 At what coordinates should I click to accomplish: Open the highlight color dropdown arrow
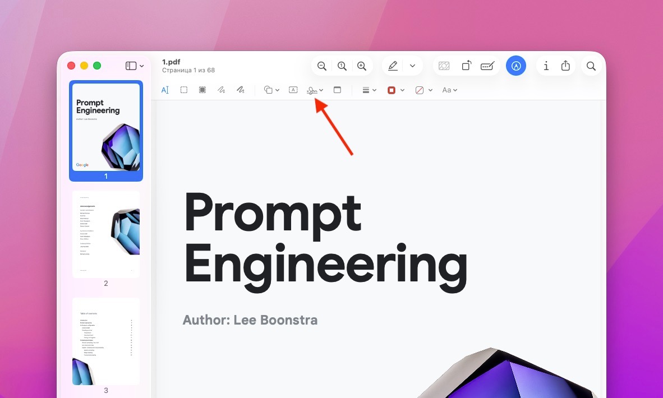(x=413, y=66)
